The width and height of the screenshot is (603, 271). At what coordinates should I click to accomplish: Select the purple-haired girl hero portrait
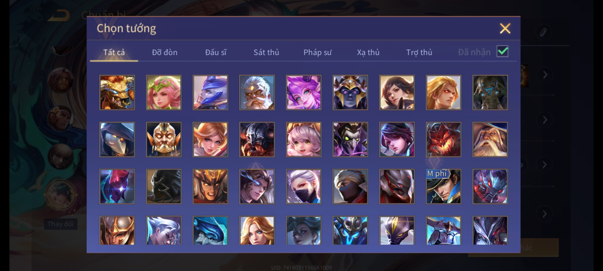tap(304, 92)
